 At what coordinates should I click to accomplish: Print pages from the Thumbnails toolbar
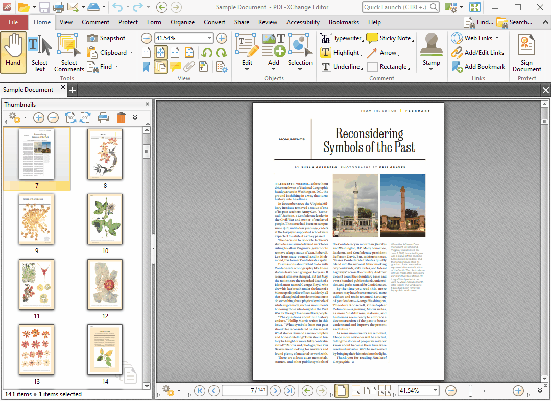point(103,118)
